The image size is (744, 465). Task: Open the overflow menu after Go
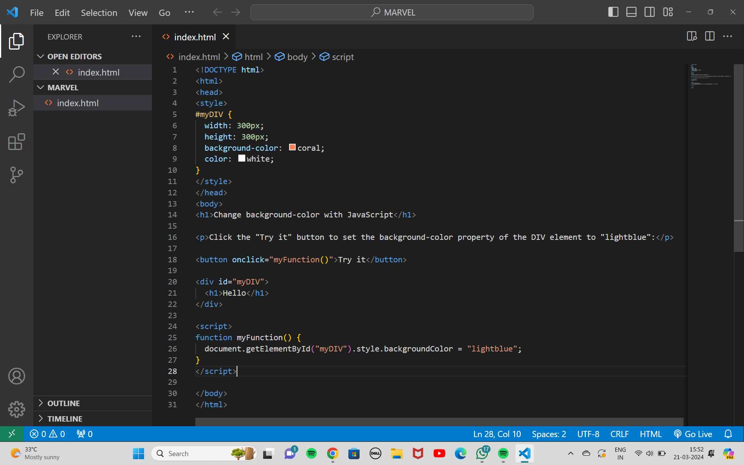coord(189,12)
